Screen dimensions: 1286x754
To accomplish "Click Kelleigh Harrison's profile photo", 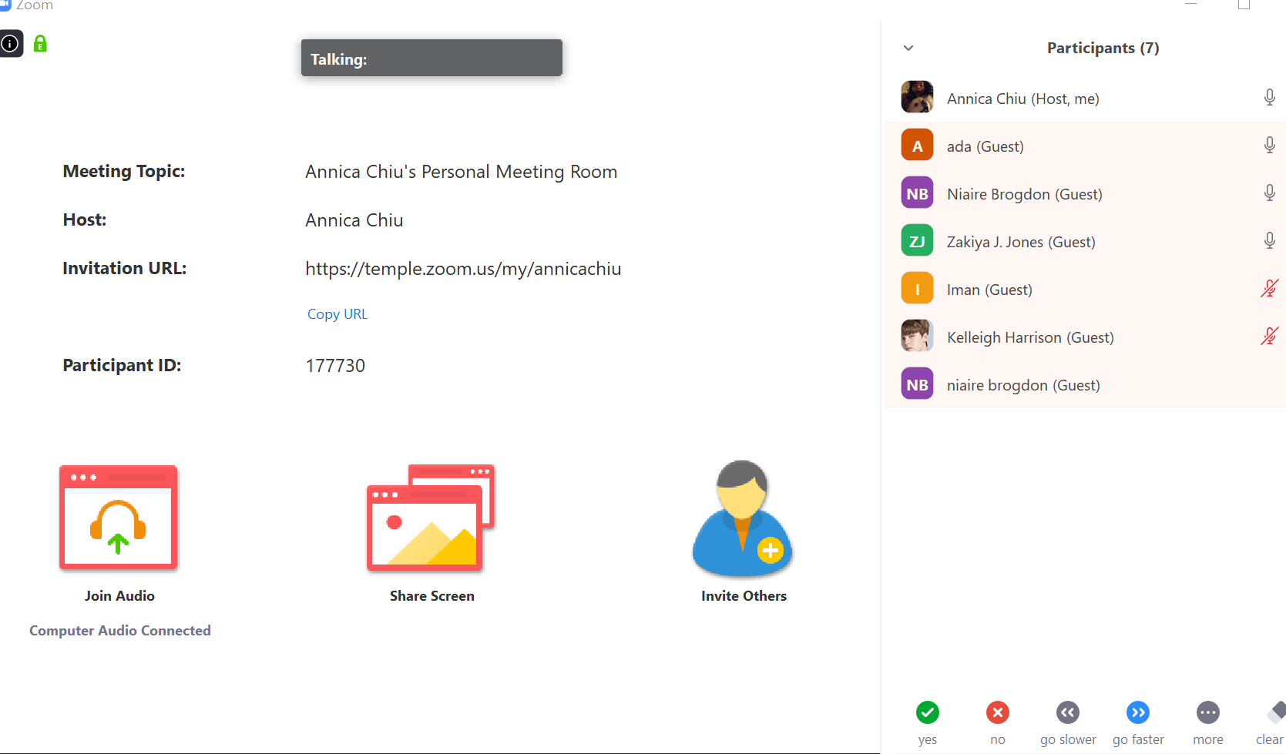I will click(917, 337).
